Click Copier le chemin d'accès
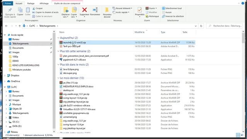This screenshot has height=139, width=247. [x=46, y=12]
